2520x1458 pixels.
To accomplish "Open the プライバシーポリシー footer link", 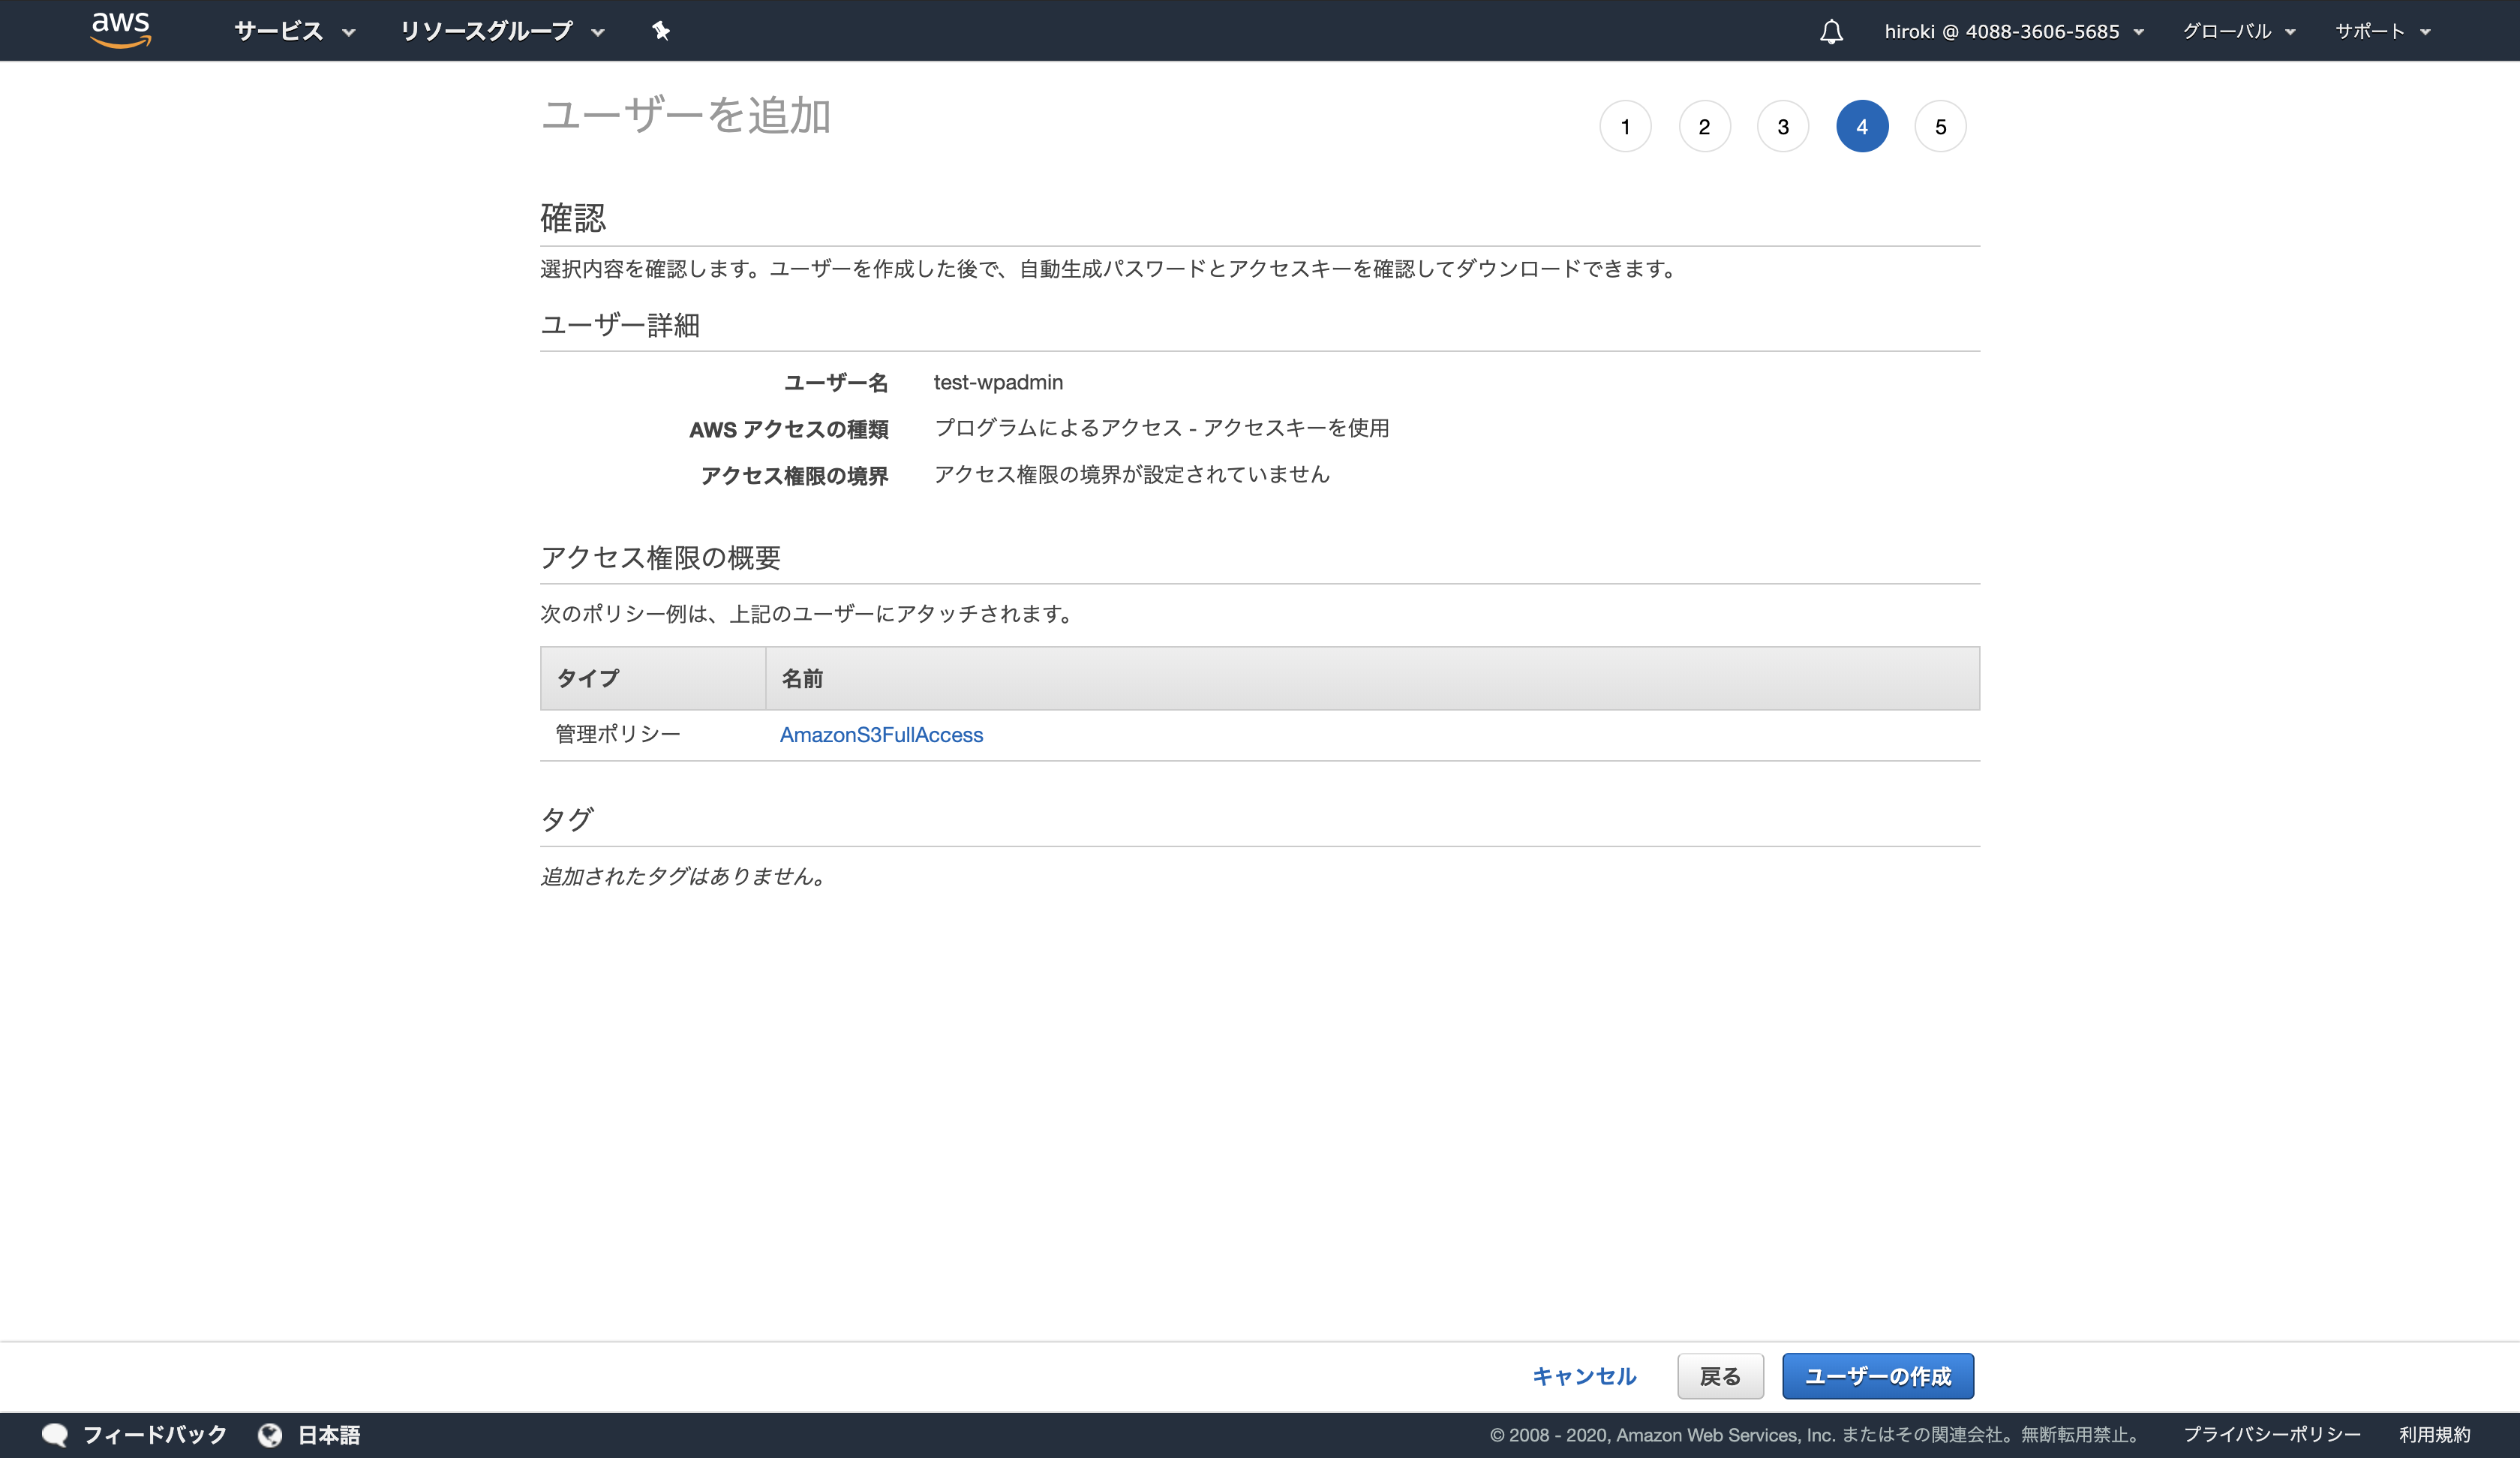I will (x=2271, y=1435).
